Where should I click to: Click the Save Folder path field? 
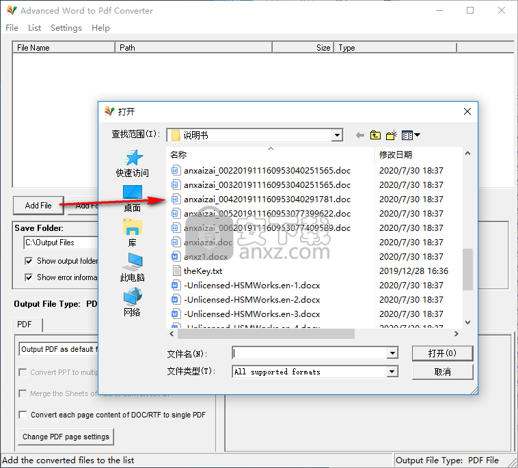pos(61,243)
